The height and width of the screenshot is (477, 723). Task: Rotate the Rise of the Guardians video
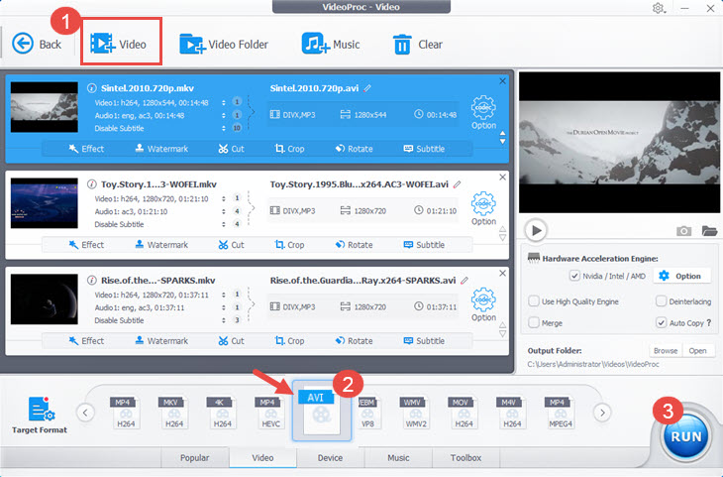355,341
